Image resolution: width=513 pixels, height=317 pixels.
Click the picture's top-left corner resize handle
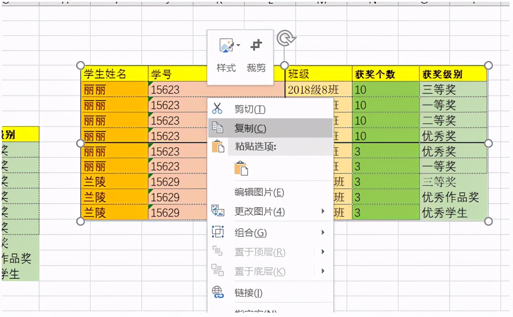point(81,65)
